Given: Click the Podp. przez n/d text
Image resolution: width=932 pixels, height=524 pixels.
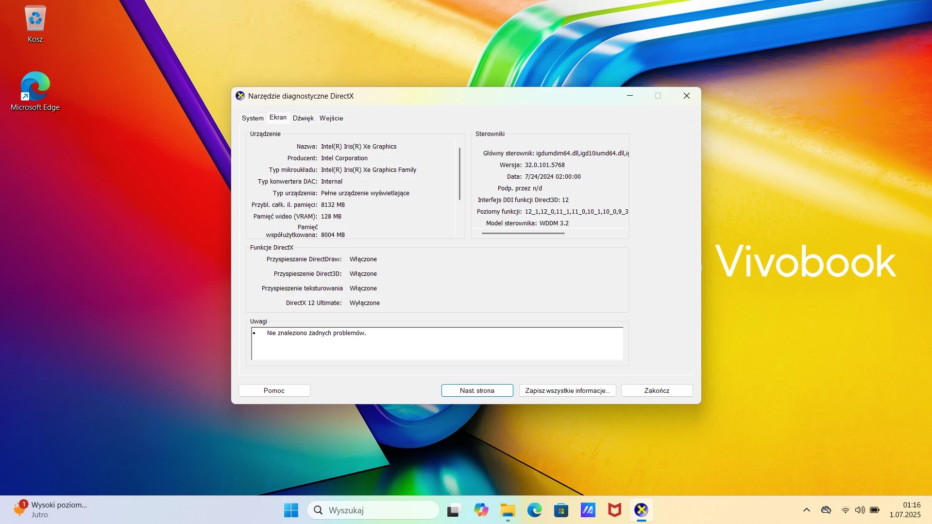Looking at the screenshot, I should [520, 188].
